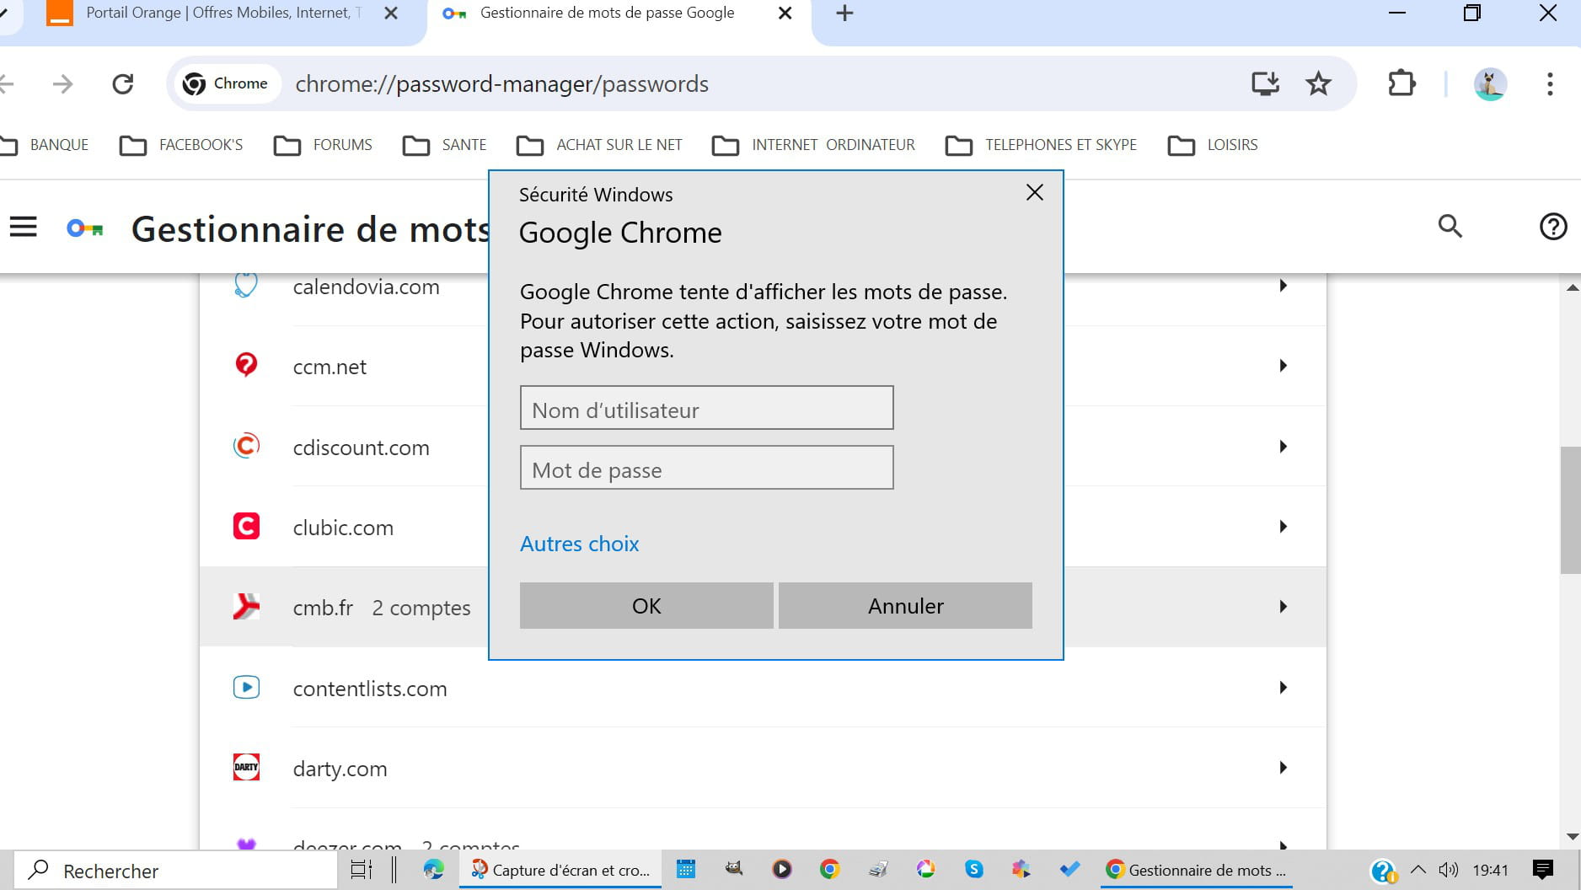The image size is (1581, 890).
Task: Click the scrollbar up arrow
Action: pos(1572,288)
